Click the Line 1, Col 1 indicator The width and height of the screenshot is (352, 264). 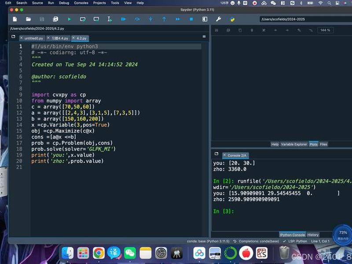point(320,241)
